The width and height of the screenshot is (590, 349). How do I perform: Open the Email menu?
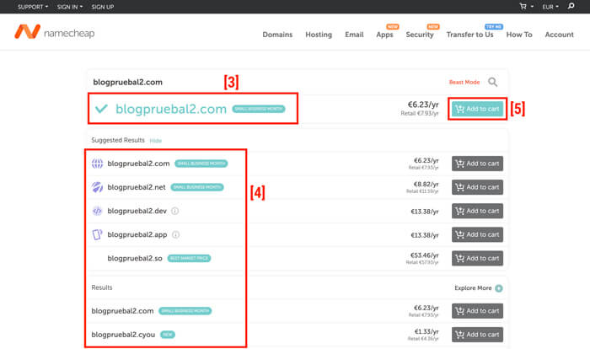point(354,35)
